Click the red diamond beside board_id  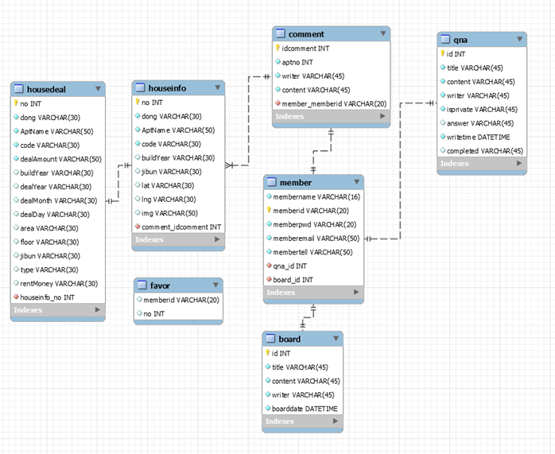coord(269,279)
